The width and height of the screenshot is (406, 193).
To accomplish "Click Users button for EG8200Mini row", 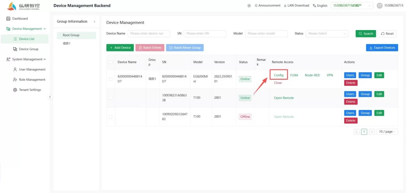I will 350,75.
